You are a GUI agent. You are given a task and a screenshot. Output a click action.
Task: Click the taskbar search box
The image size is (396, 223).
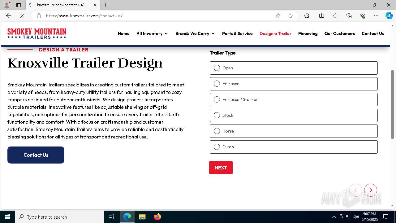(x=59, y=217)
